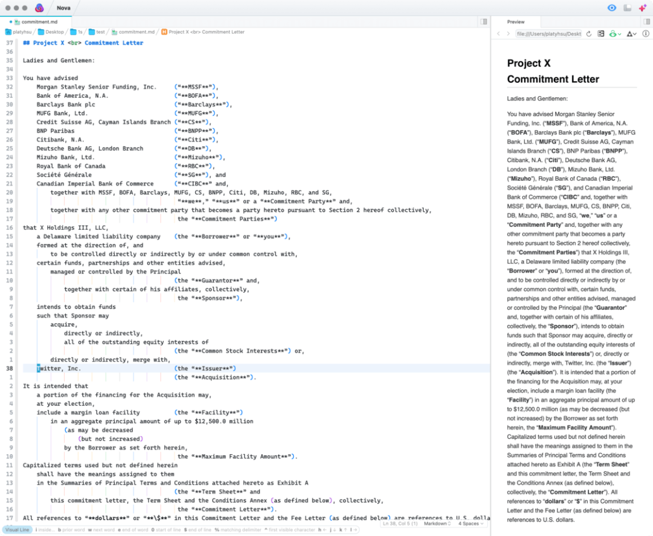Click 'It is intended that' line in editor

click(x=56, y=386)
